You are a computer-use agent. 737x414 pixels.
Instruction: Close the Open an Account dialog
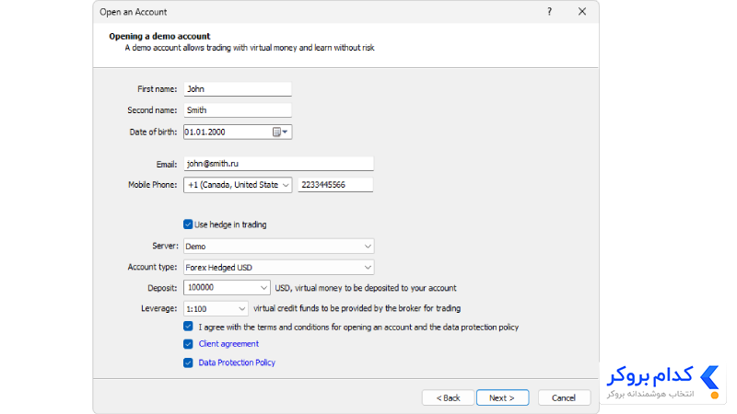click(582, 12)
